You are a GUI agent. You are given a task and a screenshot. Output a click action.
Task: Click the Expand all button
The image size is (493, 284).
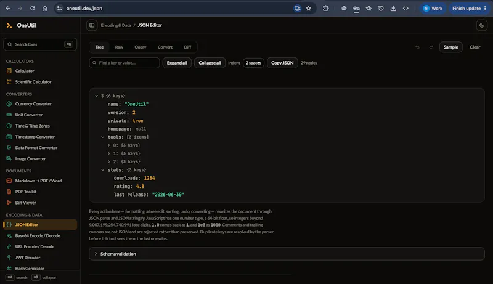pyautogui.click(x=177, y=63)
